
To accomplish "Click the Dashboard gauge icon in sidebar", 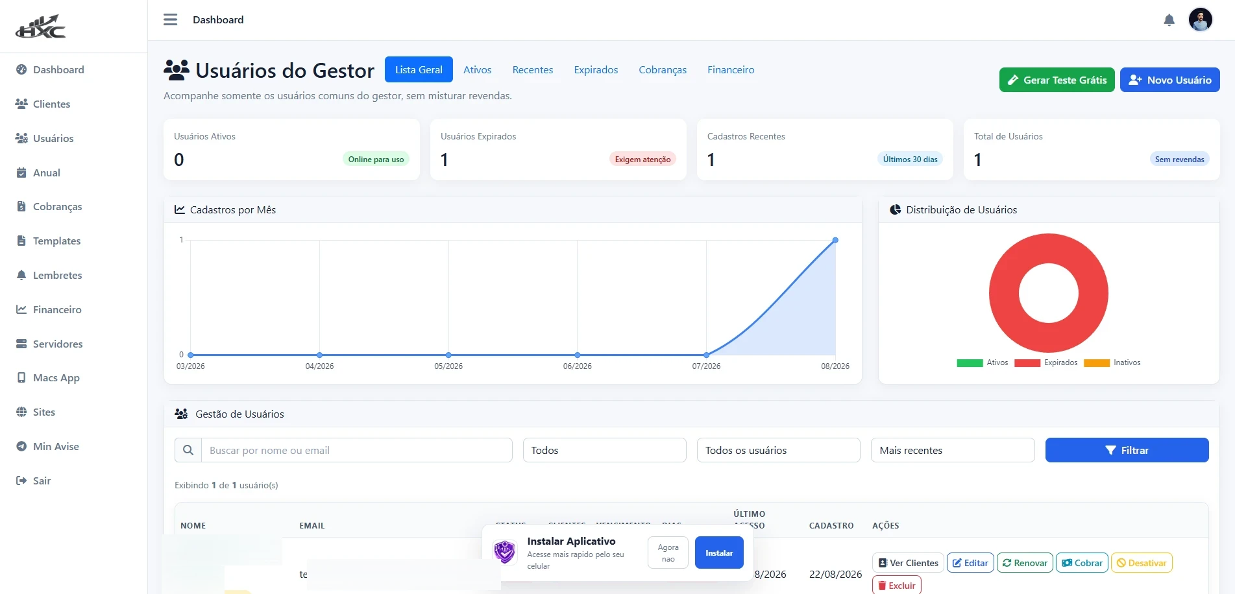I will pyautogui.click(x=21, y=69).
